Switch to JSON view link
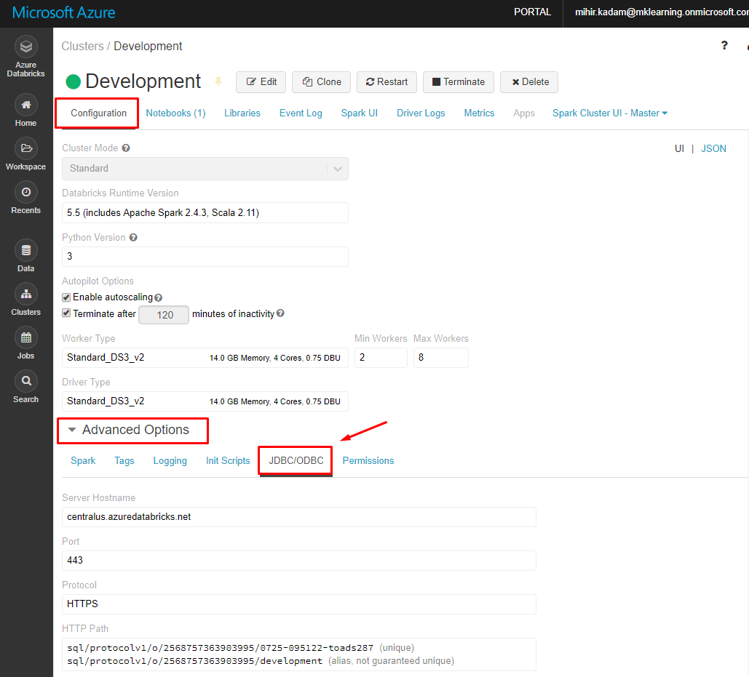749x677 pixels. tap(713, 148)
